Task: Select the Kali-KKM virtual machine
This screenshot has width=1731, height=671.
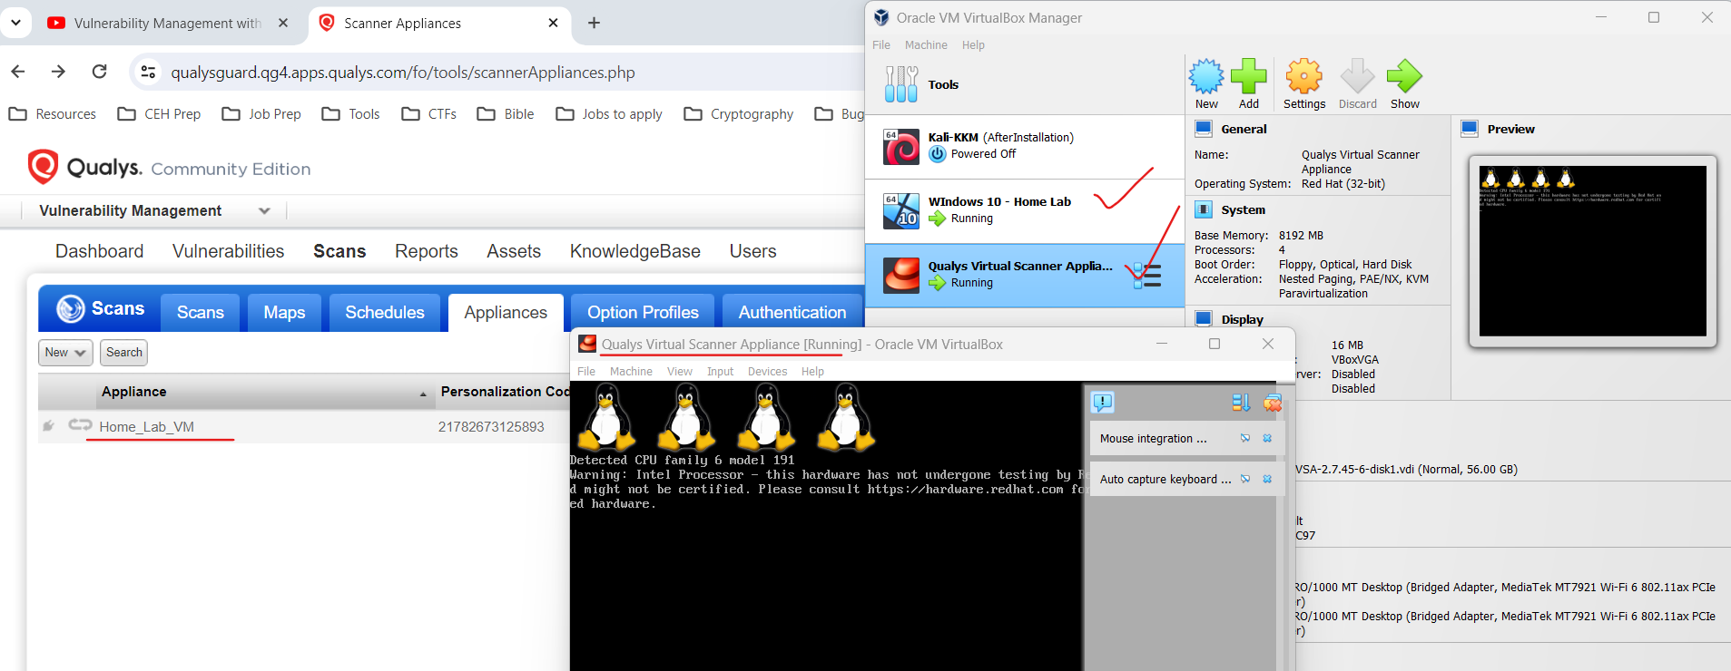Action: (x=1025, y=146)
